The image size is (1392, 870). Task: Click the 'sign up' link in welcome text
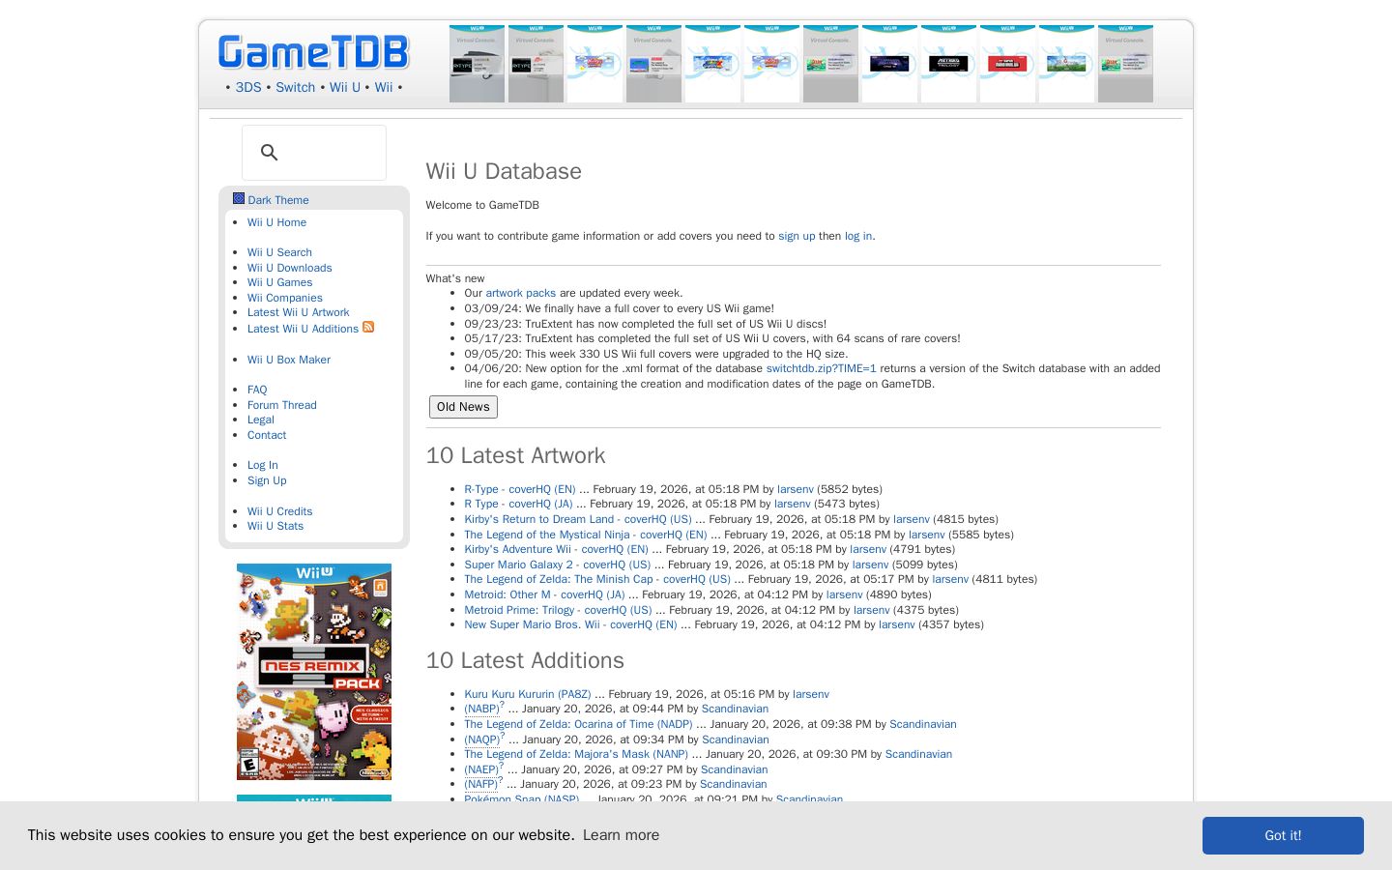pos(797,236)
